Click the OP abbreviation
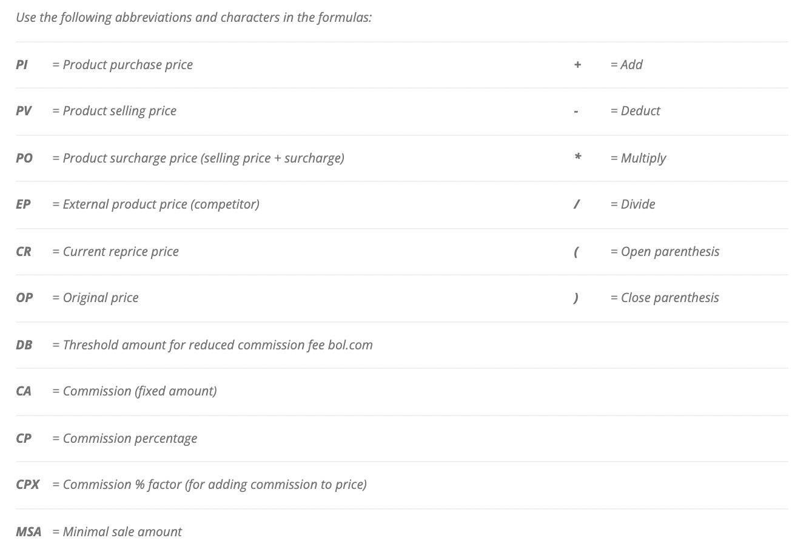Viewport: 809px width, 552px height. click(x=24, y=298)
